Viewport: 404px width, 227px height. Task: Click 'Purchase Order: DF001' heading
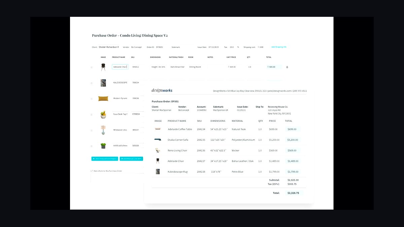point(165,101)
